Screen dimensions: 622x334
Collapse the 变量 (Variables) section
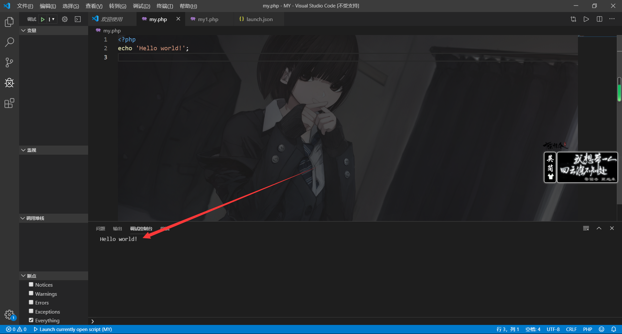coord(53,30)
